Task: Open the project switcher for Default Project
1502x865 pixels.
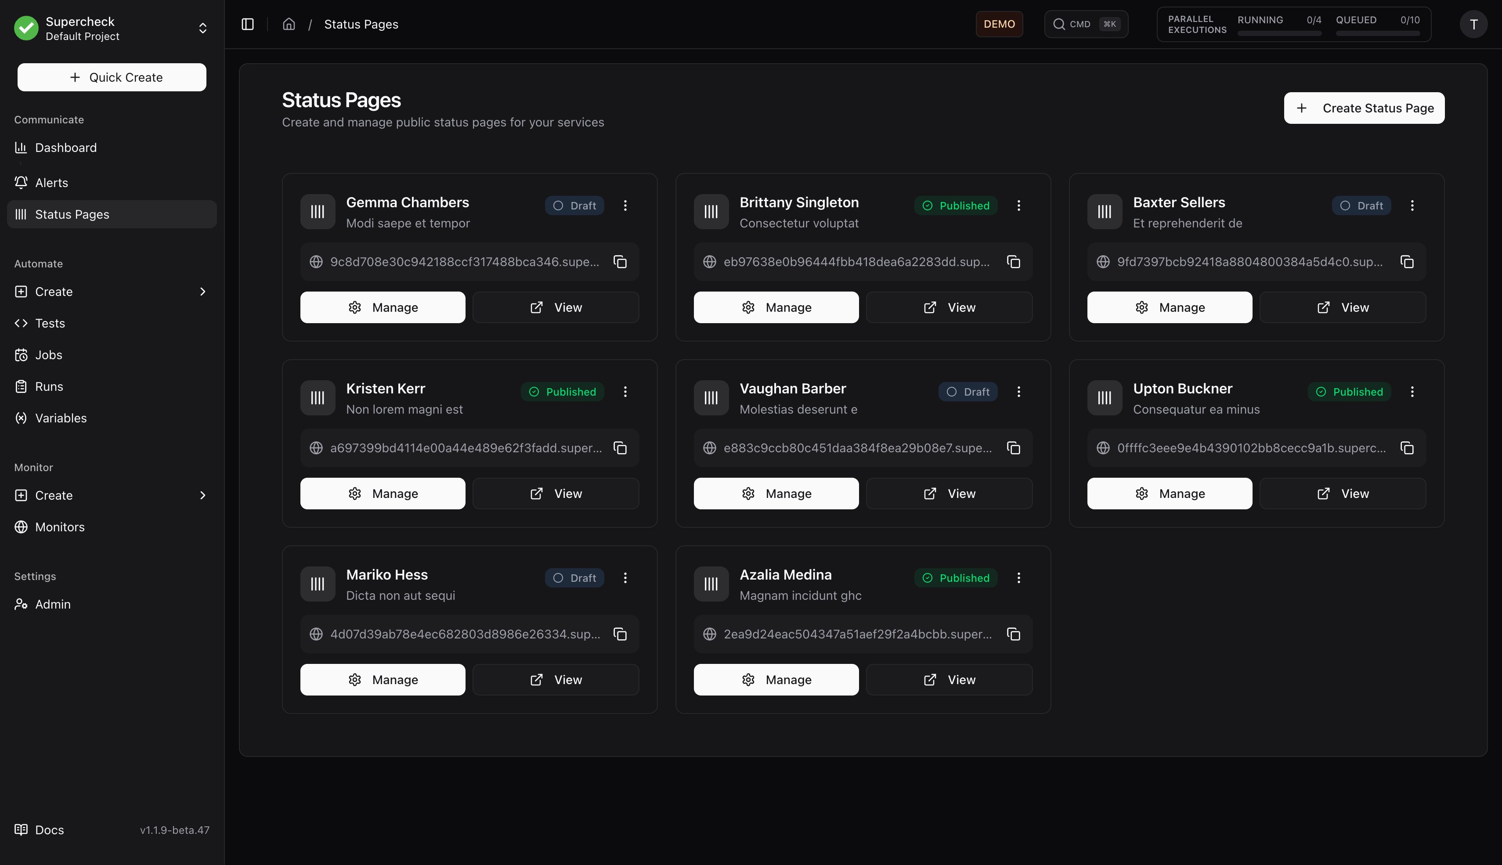Action: (x=202, y=28)
